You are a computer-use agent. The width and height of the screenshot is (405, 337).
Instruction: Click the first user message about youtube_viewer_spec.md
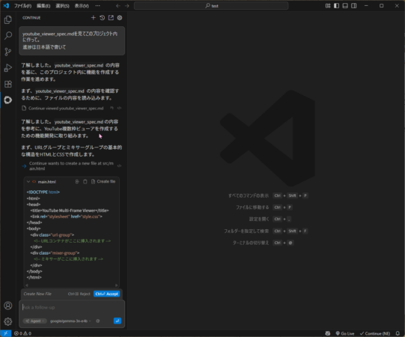point(72,40)
